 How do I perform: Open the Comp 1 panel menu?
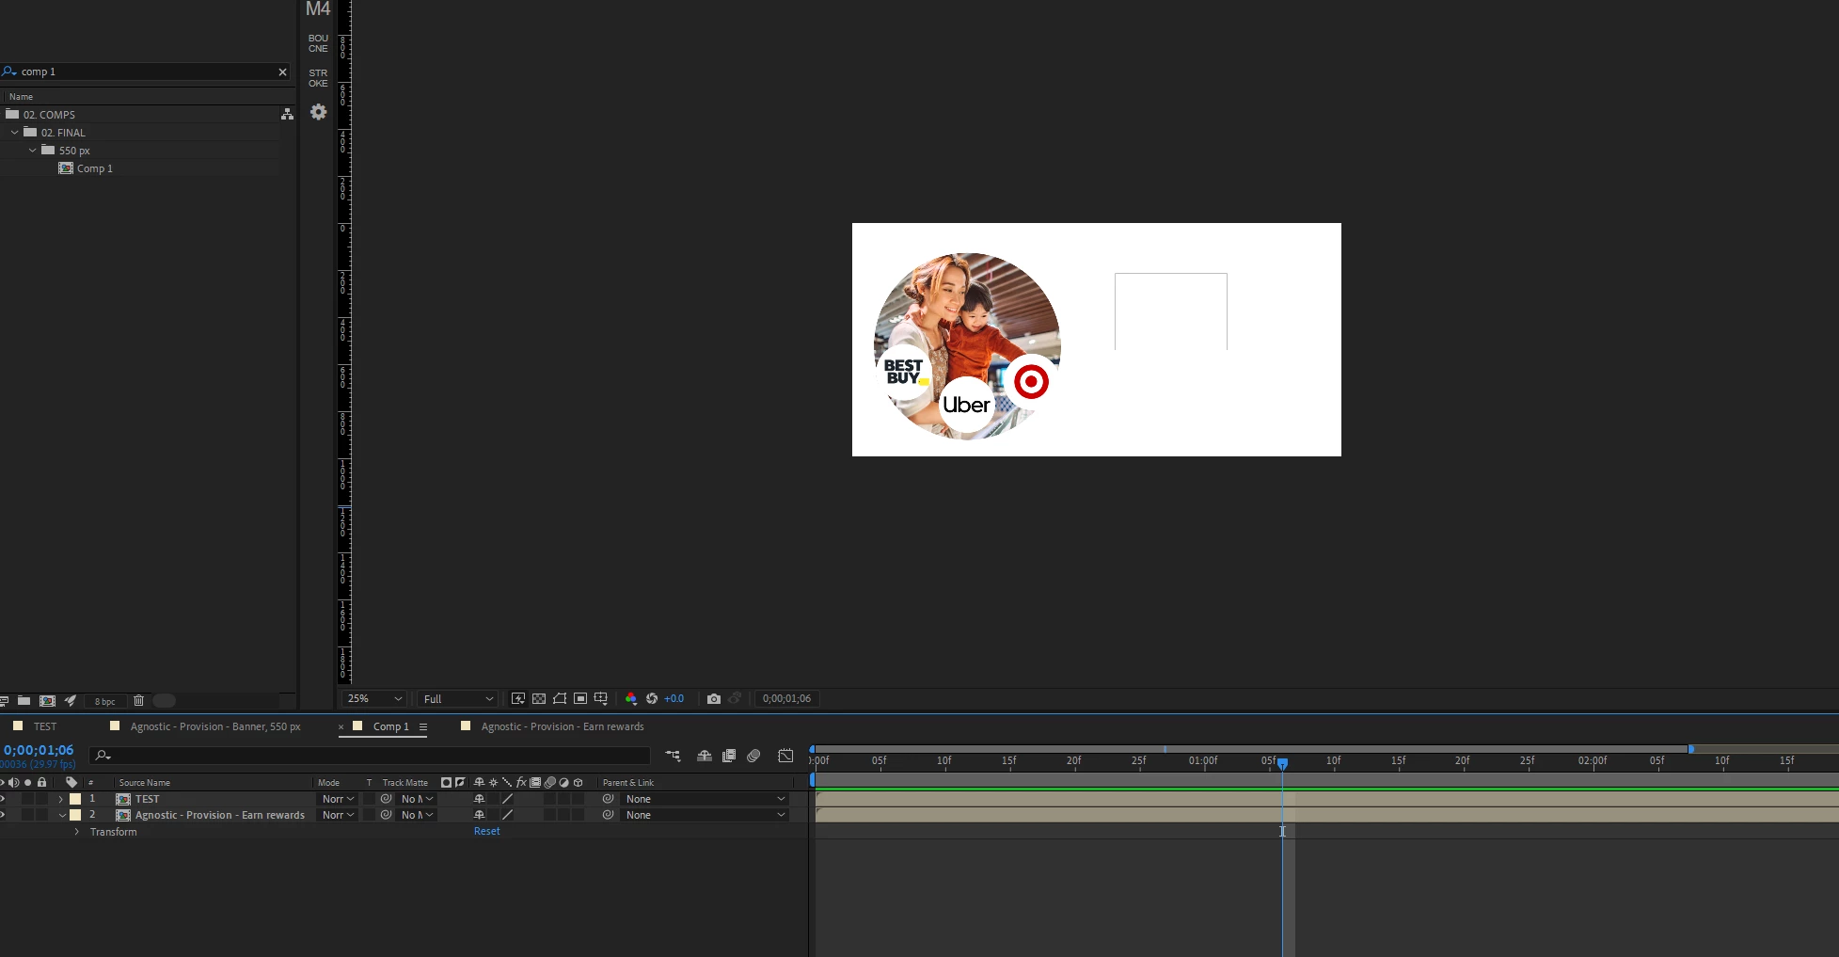423,726
